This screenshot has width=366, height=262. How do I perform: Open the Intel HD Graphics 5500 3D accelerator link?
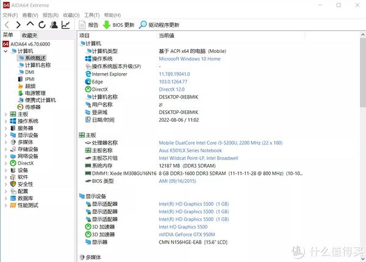click(x=183, y=227)
